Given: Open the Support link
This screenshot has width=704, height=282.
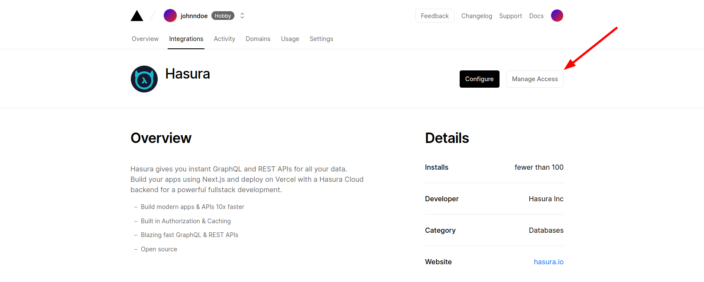Looking at the screenshot, I should tap(510, 16).
